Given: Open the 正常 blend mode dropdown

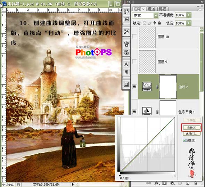Looking at the screenshot, I should (x=145, y=16).
